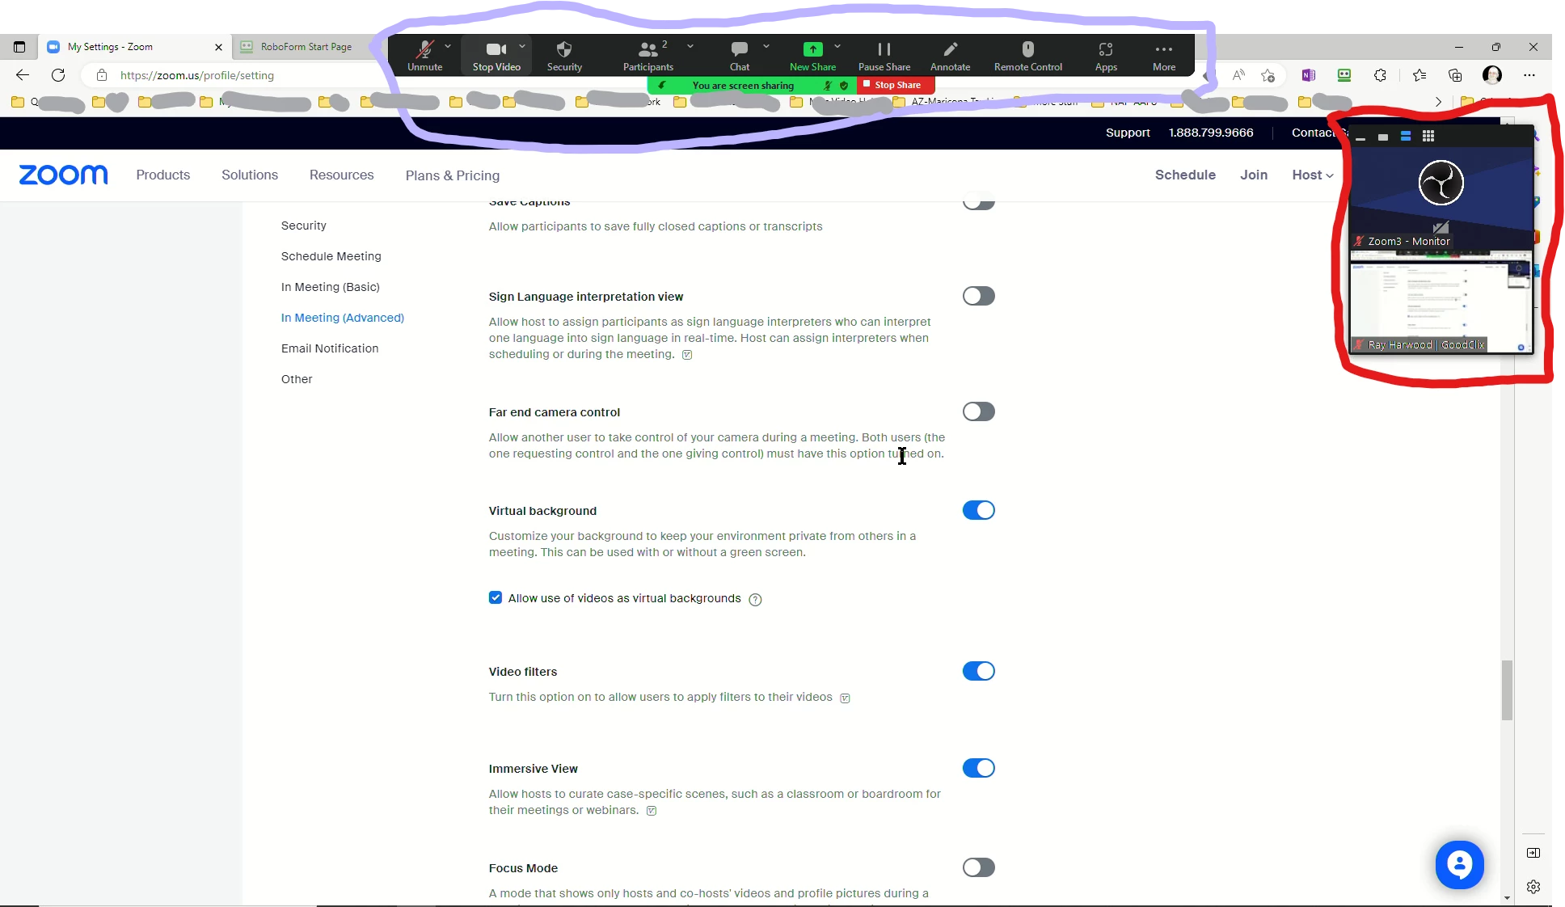This screenshot has width=1565, height=907.
Task: Open the Security shield icon
Action: (x=564, y=50)
